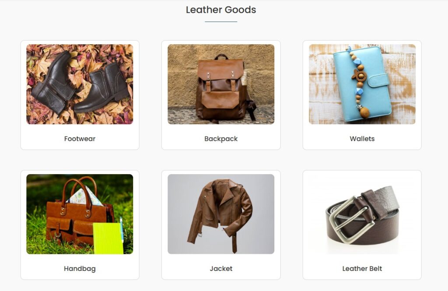Click the Handbag label text
The image size is (448, 291).
coord(80,269)
